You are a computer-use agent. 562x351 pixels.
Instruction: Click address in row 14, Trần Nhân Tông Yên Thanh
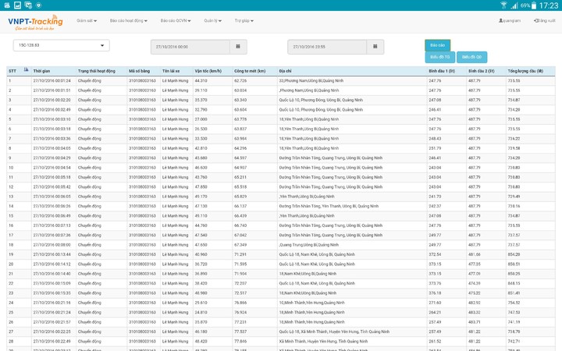coord(329,206)
